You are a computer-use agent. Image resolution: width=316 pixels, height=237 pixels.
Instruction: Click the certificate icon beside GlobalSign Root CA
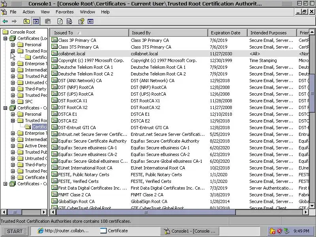tap(54, 201)
